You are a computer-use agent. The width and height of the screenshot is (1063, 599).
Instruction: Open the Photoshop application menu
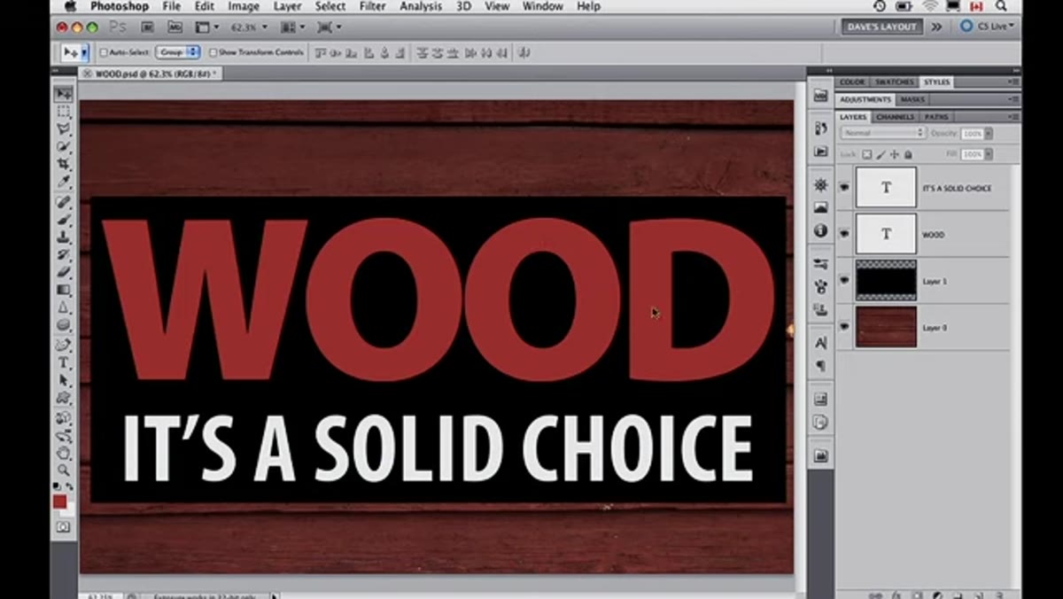tap(120, 6)
